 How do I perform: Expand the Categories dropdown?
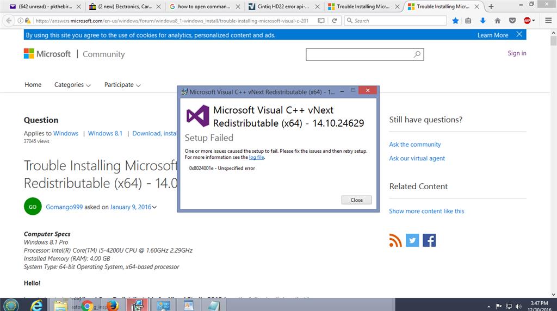pyautogui.click(x=72, y=85)
